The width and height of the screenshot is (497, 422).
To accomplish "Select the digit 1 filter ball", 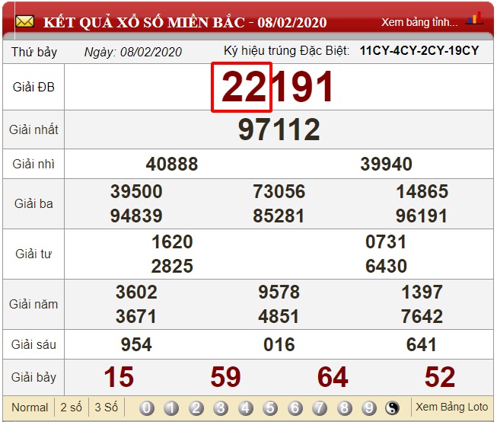I will point(172,408).
